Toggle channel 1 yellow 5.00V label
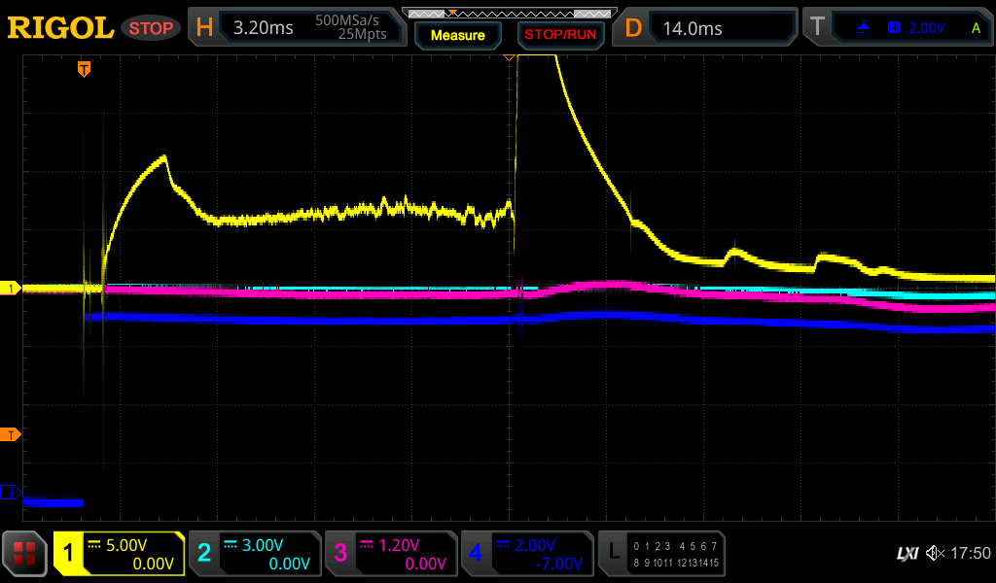The image size is (996, 583). (119, 554)
